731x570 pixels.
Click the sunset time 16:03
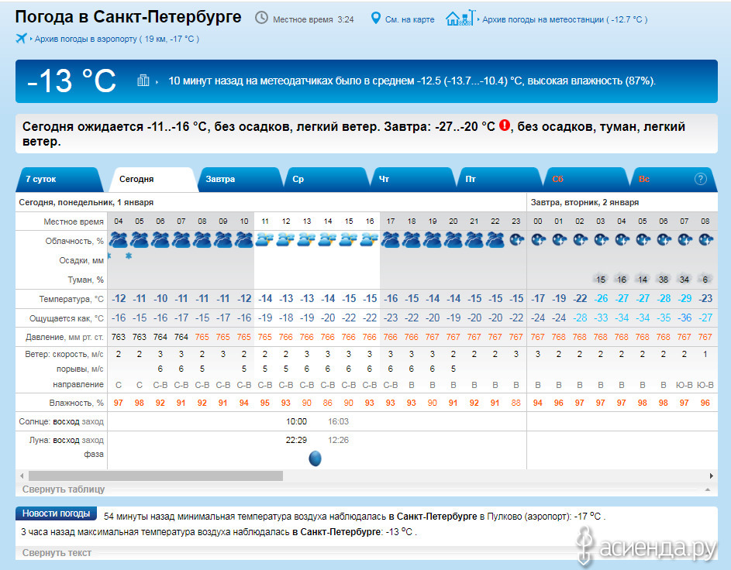(x=339, y=421)
